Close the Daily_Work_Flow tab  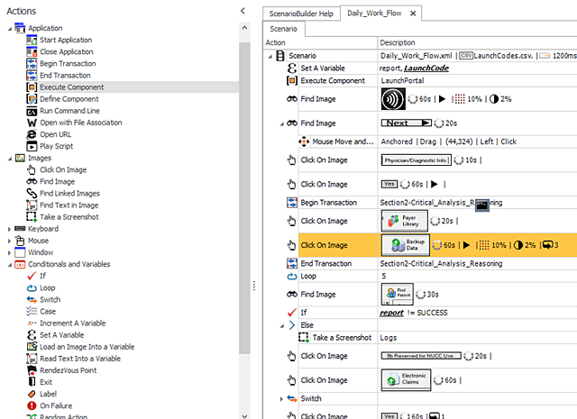tap(413, 14)
